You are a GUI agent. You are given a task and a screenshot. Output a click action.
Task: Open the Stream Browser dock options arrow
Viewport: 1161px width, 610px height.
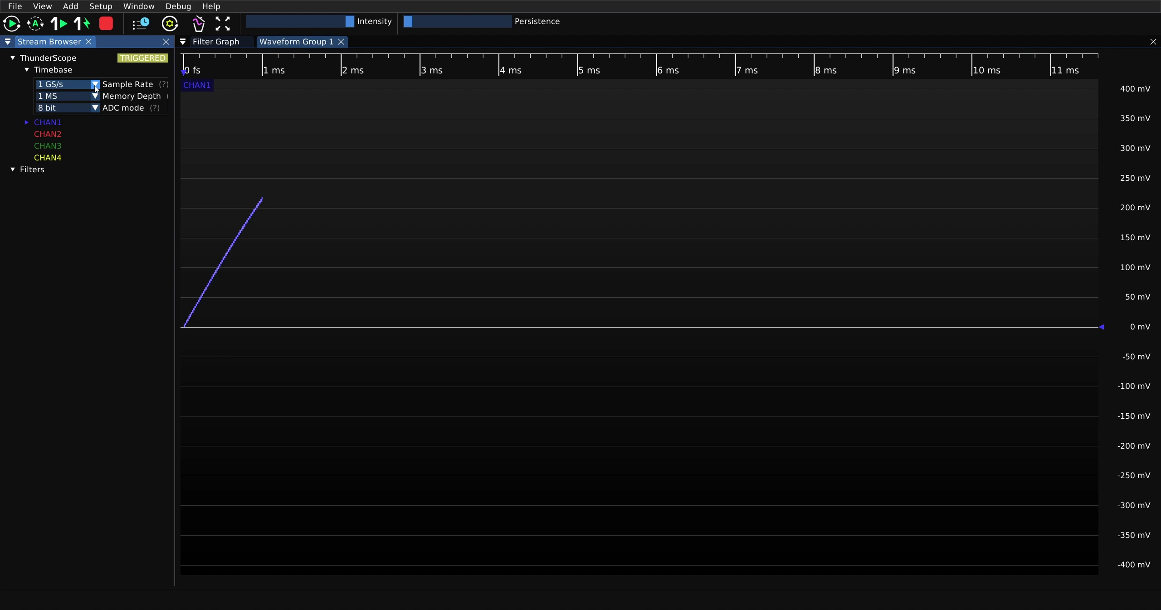(8, 42)
